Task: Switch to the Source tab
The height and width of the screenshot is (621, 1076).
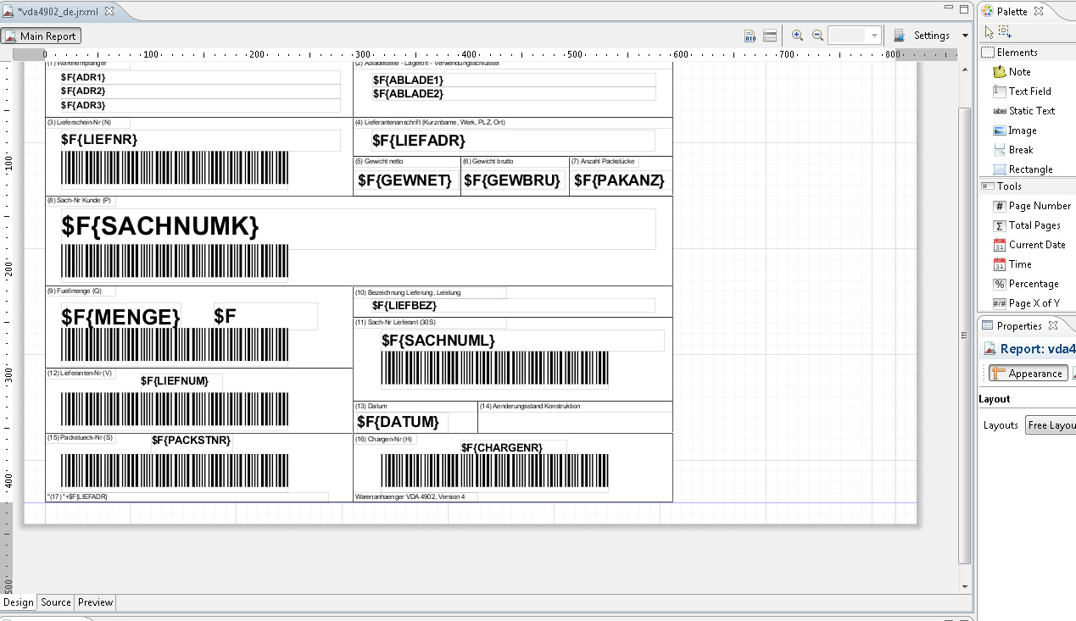Action: tap(56, 602)
